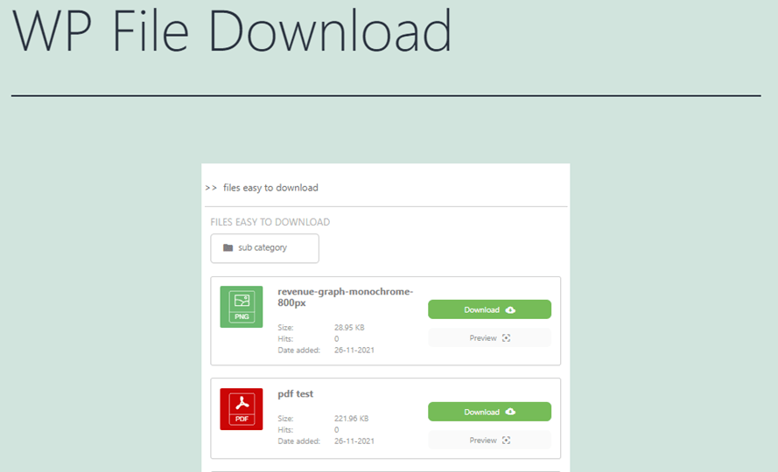Click the double chevron breadcrumb arrows
This screenshot has height=472, width=778.
211,188
